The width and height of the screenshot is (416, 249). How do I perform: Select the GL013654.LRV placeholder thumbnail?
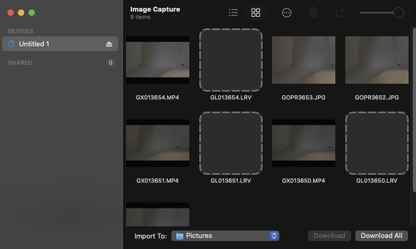coord(231,60)
